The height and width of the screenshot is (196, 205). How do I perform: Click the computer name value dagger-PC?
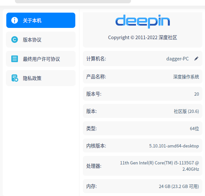point(177,59)
